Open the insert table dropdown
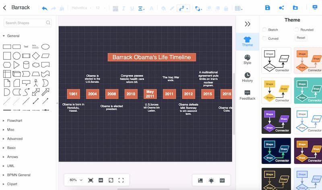The height and width of the screenshot is (190, 322). point(238,8)
